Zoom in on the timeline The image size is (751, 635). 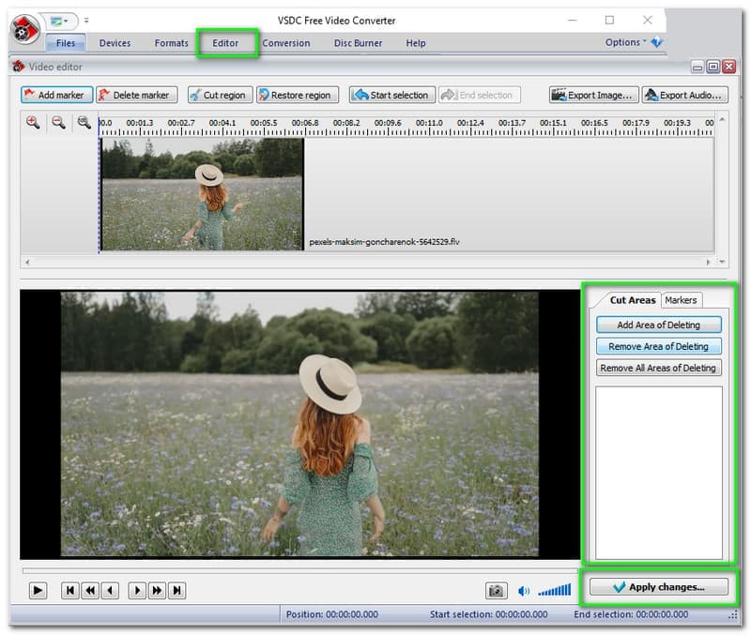(x=33, y=123)
